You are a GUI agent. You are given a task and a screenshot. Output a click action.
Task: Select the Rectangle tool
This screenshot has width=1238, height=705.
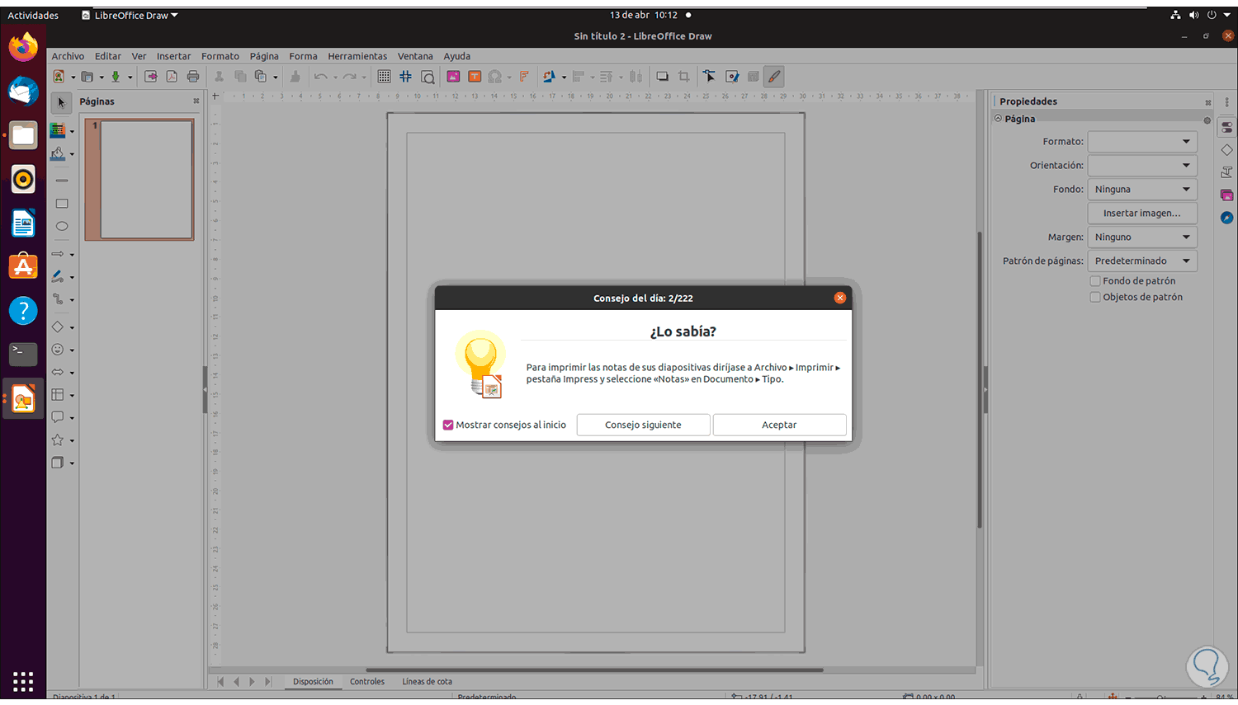[61, 203]
